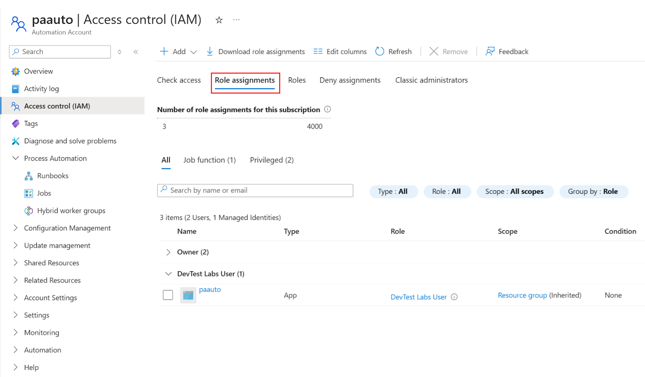Click the Scope : All scopes filter pill
This screenshot has height=377, width=645.
[x=515, y=191]
